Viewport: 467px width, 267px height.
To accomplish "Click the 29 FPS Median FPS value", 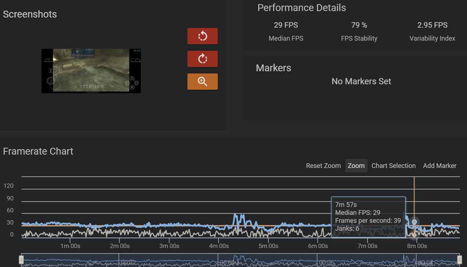I will tap(286, 25).
